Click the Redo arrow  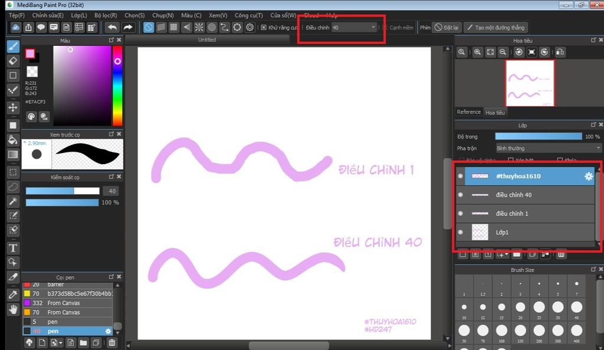(x=128, y=27)
